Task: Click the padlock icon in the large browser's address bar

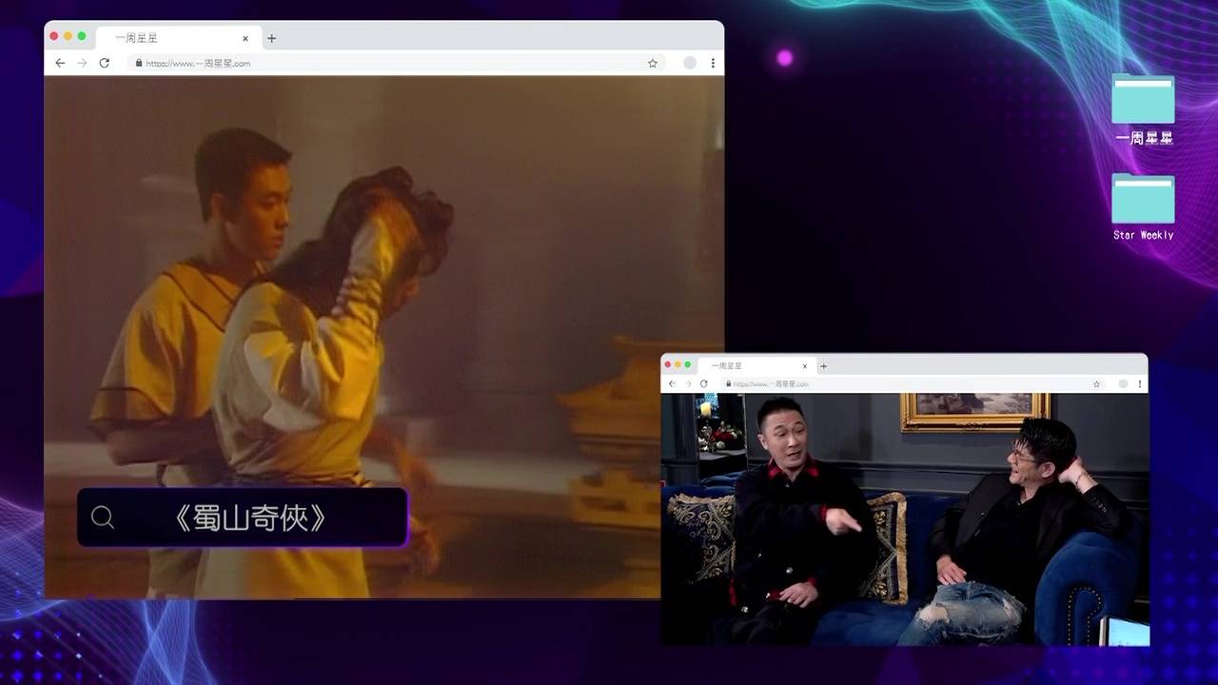Action: point(139,64)
